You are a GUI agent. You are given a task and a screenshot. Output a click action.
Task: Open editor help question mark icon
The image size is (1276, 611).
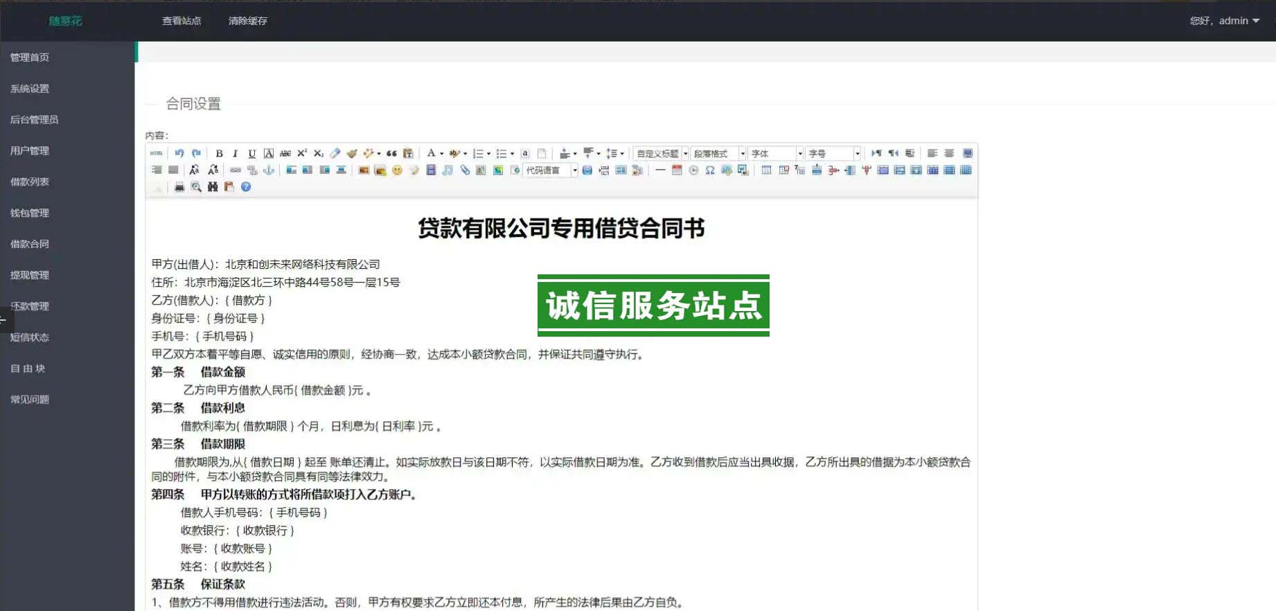coord(246,187)
